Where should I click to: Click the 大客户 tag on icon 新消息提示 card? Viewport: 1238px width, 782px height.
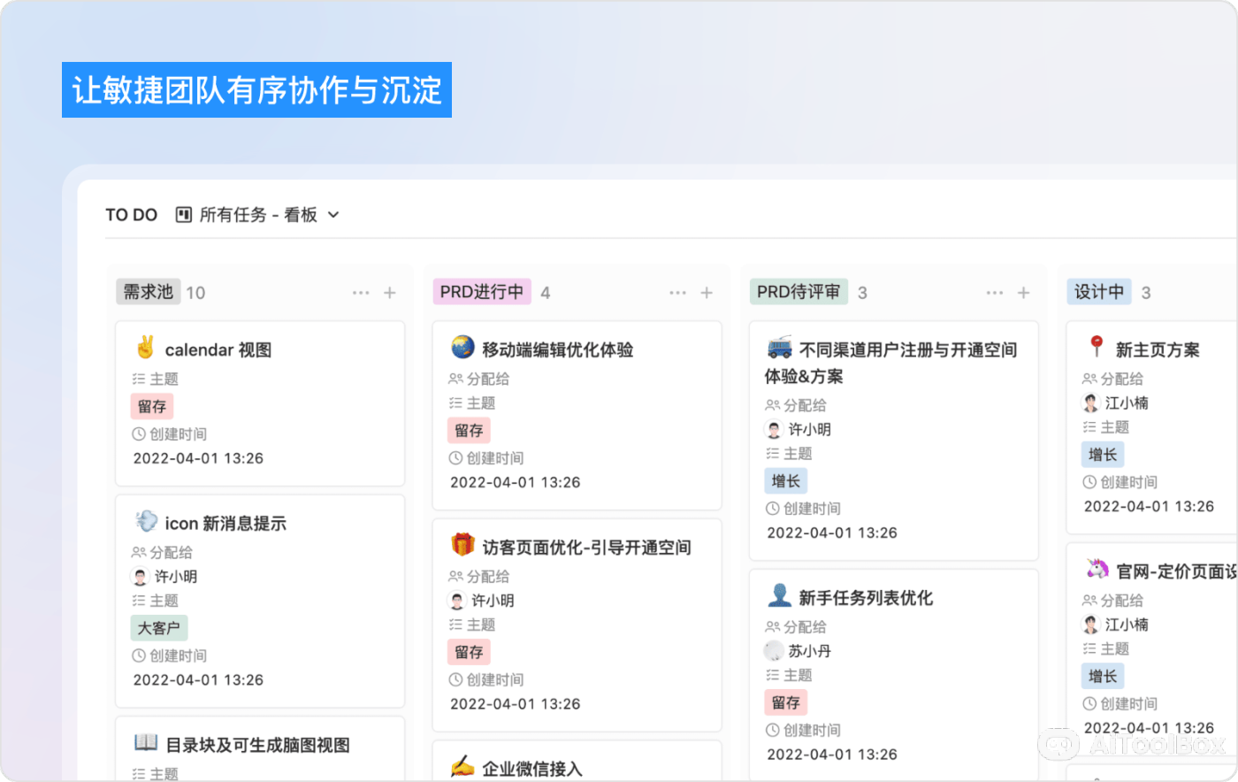click(x=159, y=628)
